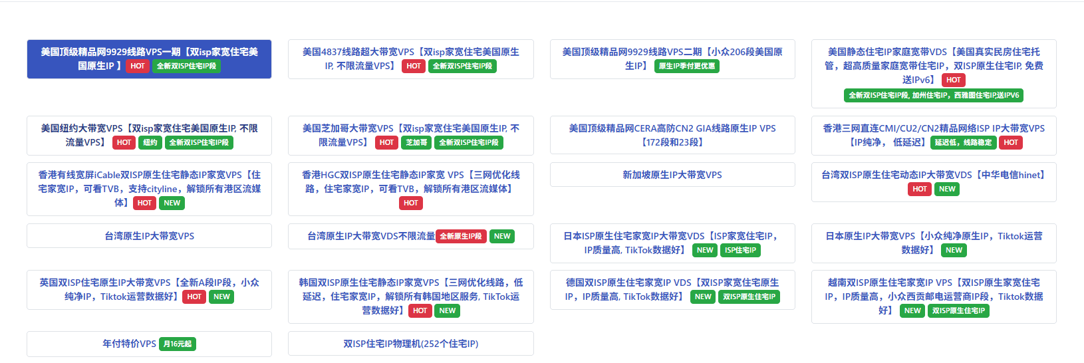Click 双ISP原生住宅IP badge on 德国 card
This screenshot has height=363, width=1084.
point(749,297)
